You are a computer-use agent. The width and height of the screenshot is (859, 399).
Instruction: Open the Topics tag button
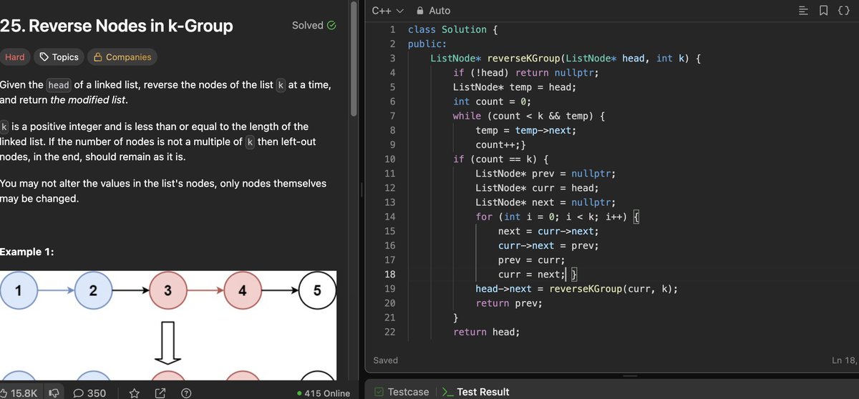point(59,57)
